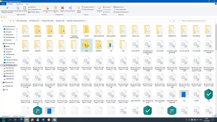
Task: Open the Easy access (Простой доступ) dropdown
Action: click(x=88, y=9)
